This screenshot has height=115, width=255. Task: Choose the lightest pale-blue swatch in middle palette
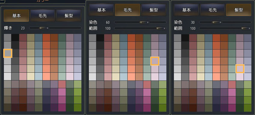pyautogui.click(x=124, y=77)
